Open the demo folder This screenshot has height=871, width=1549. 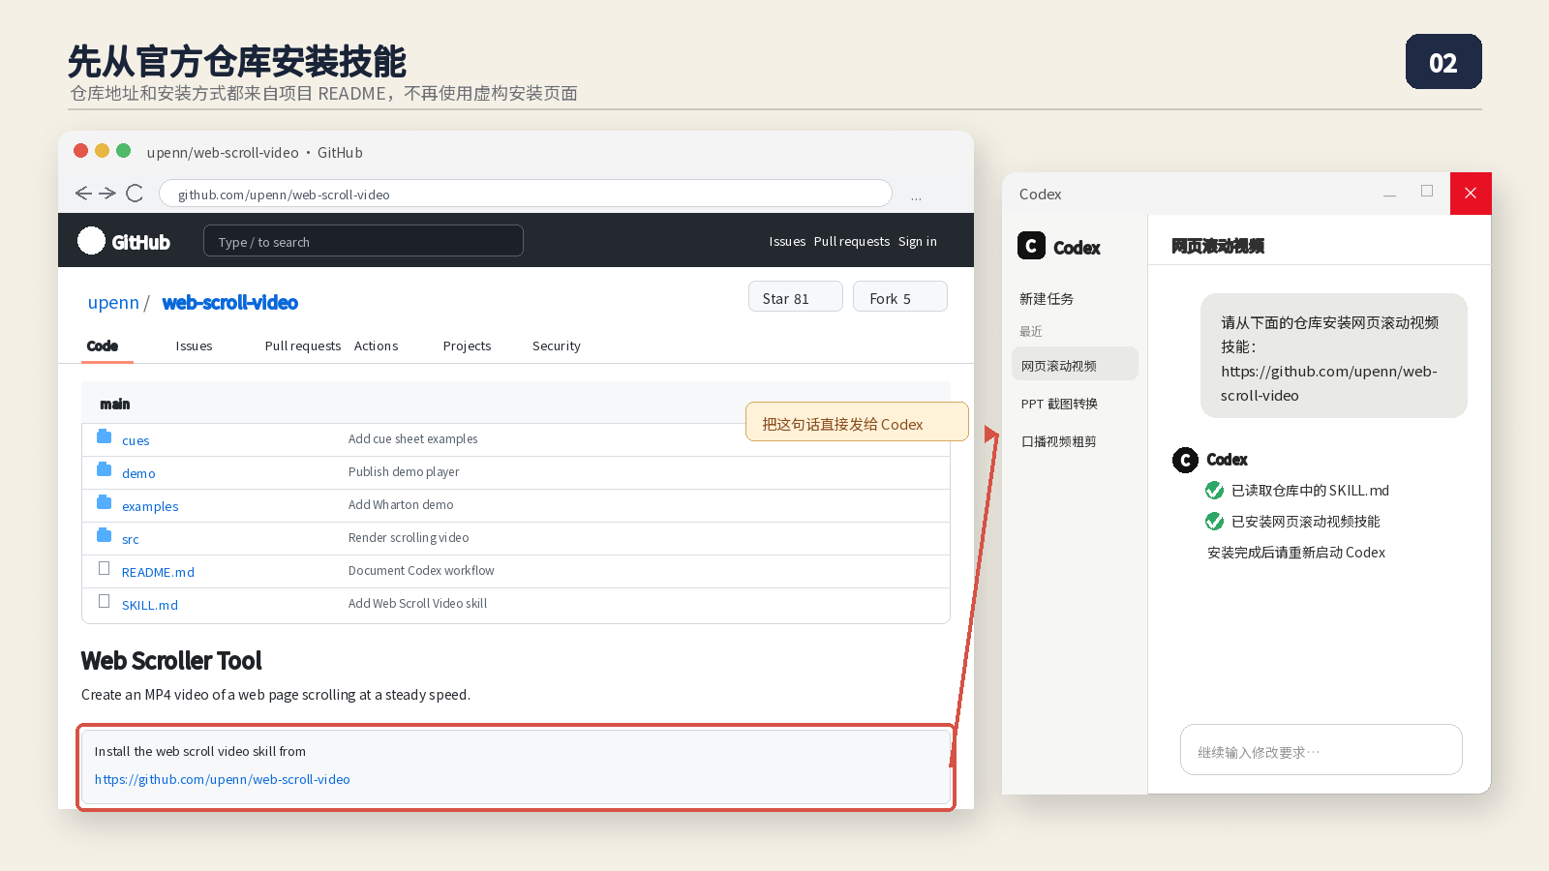[x=138, y=473]
